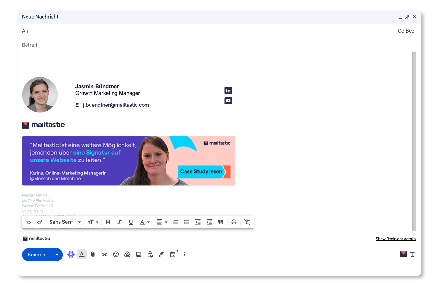The width and height of the screenshot is (440, 283).
Task: Discard the draft with trash icon
Action: (412, 254)
